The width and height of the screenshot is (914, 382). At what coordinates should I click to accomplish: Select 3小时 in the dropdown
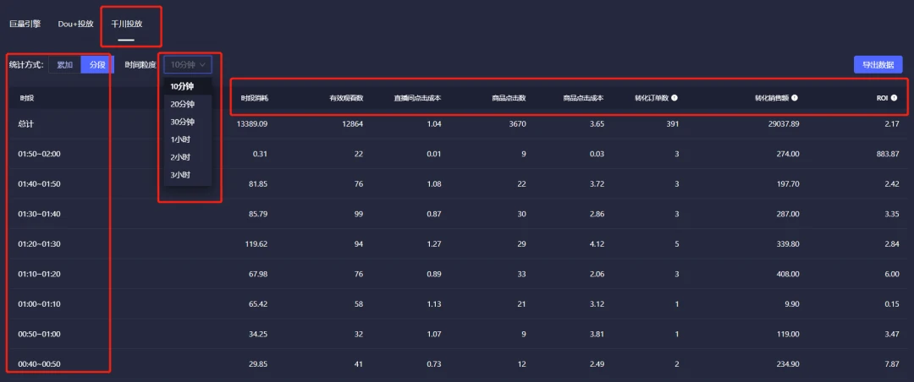click(180, 175)
